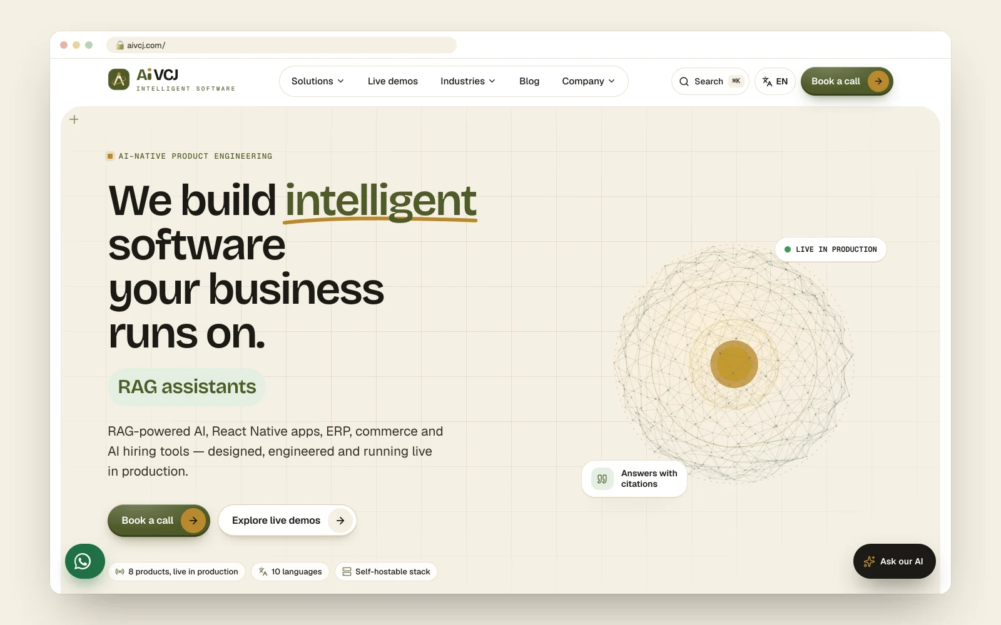Click the arrow icon in Explore live demos
The image size is (1001, 625).
coord(340,521)
